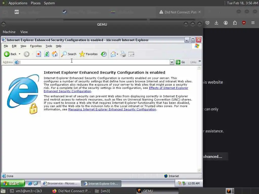Click the Forward arrow button
Screen dimensions: 259x194
pos(26,54)
